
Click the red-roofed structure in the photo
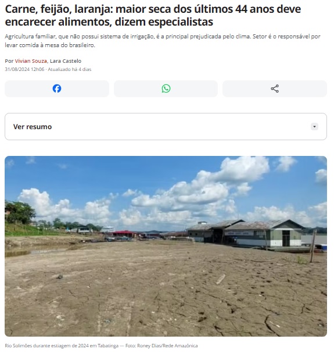[123, 233]
